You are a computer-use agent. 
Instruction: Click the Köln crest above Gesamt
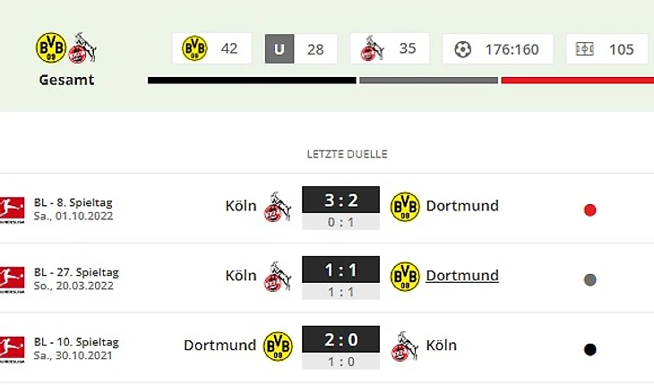point(82,47)
